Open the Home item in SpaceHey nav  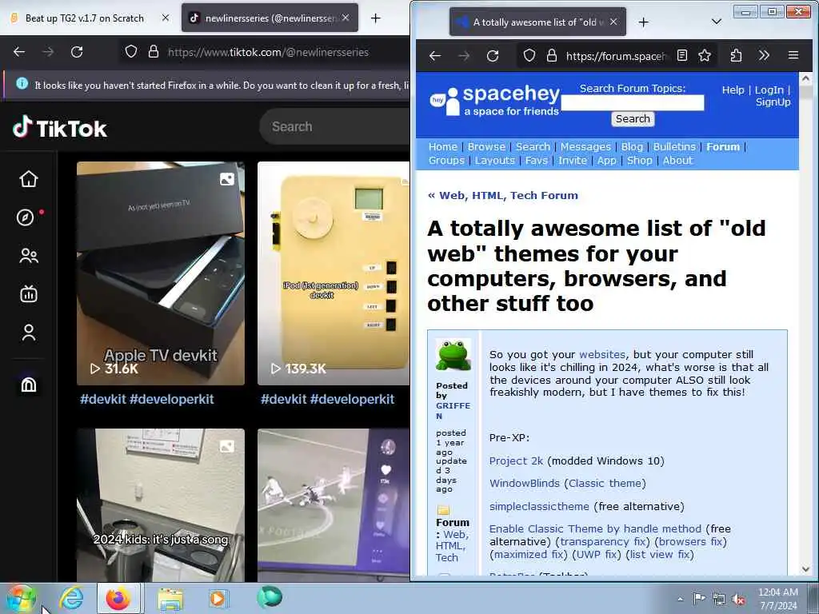tap(442, 147)
